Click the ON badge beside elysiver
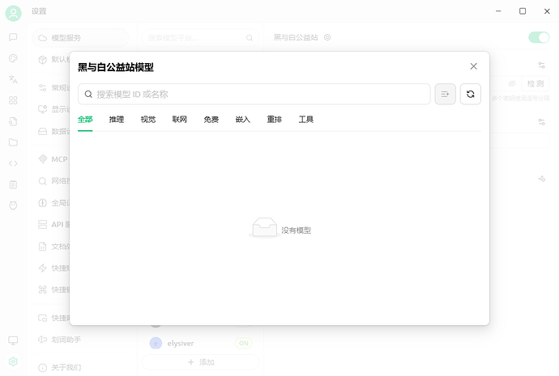The width and height of the screenshot is (559, 376). click(244, 344)
